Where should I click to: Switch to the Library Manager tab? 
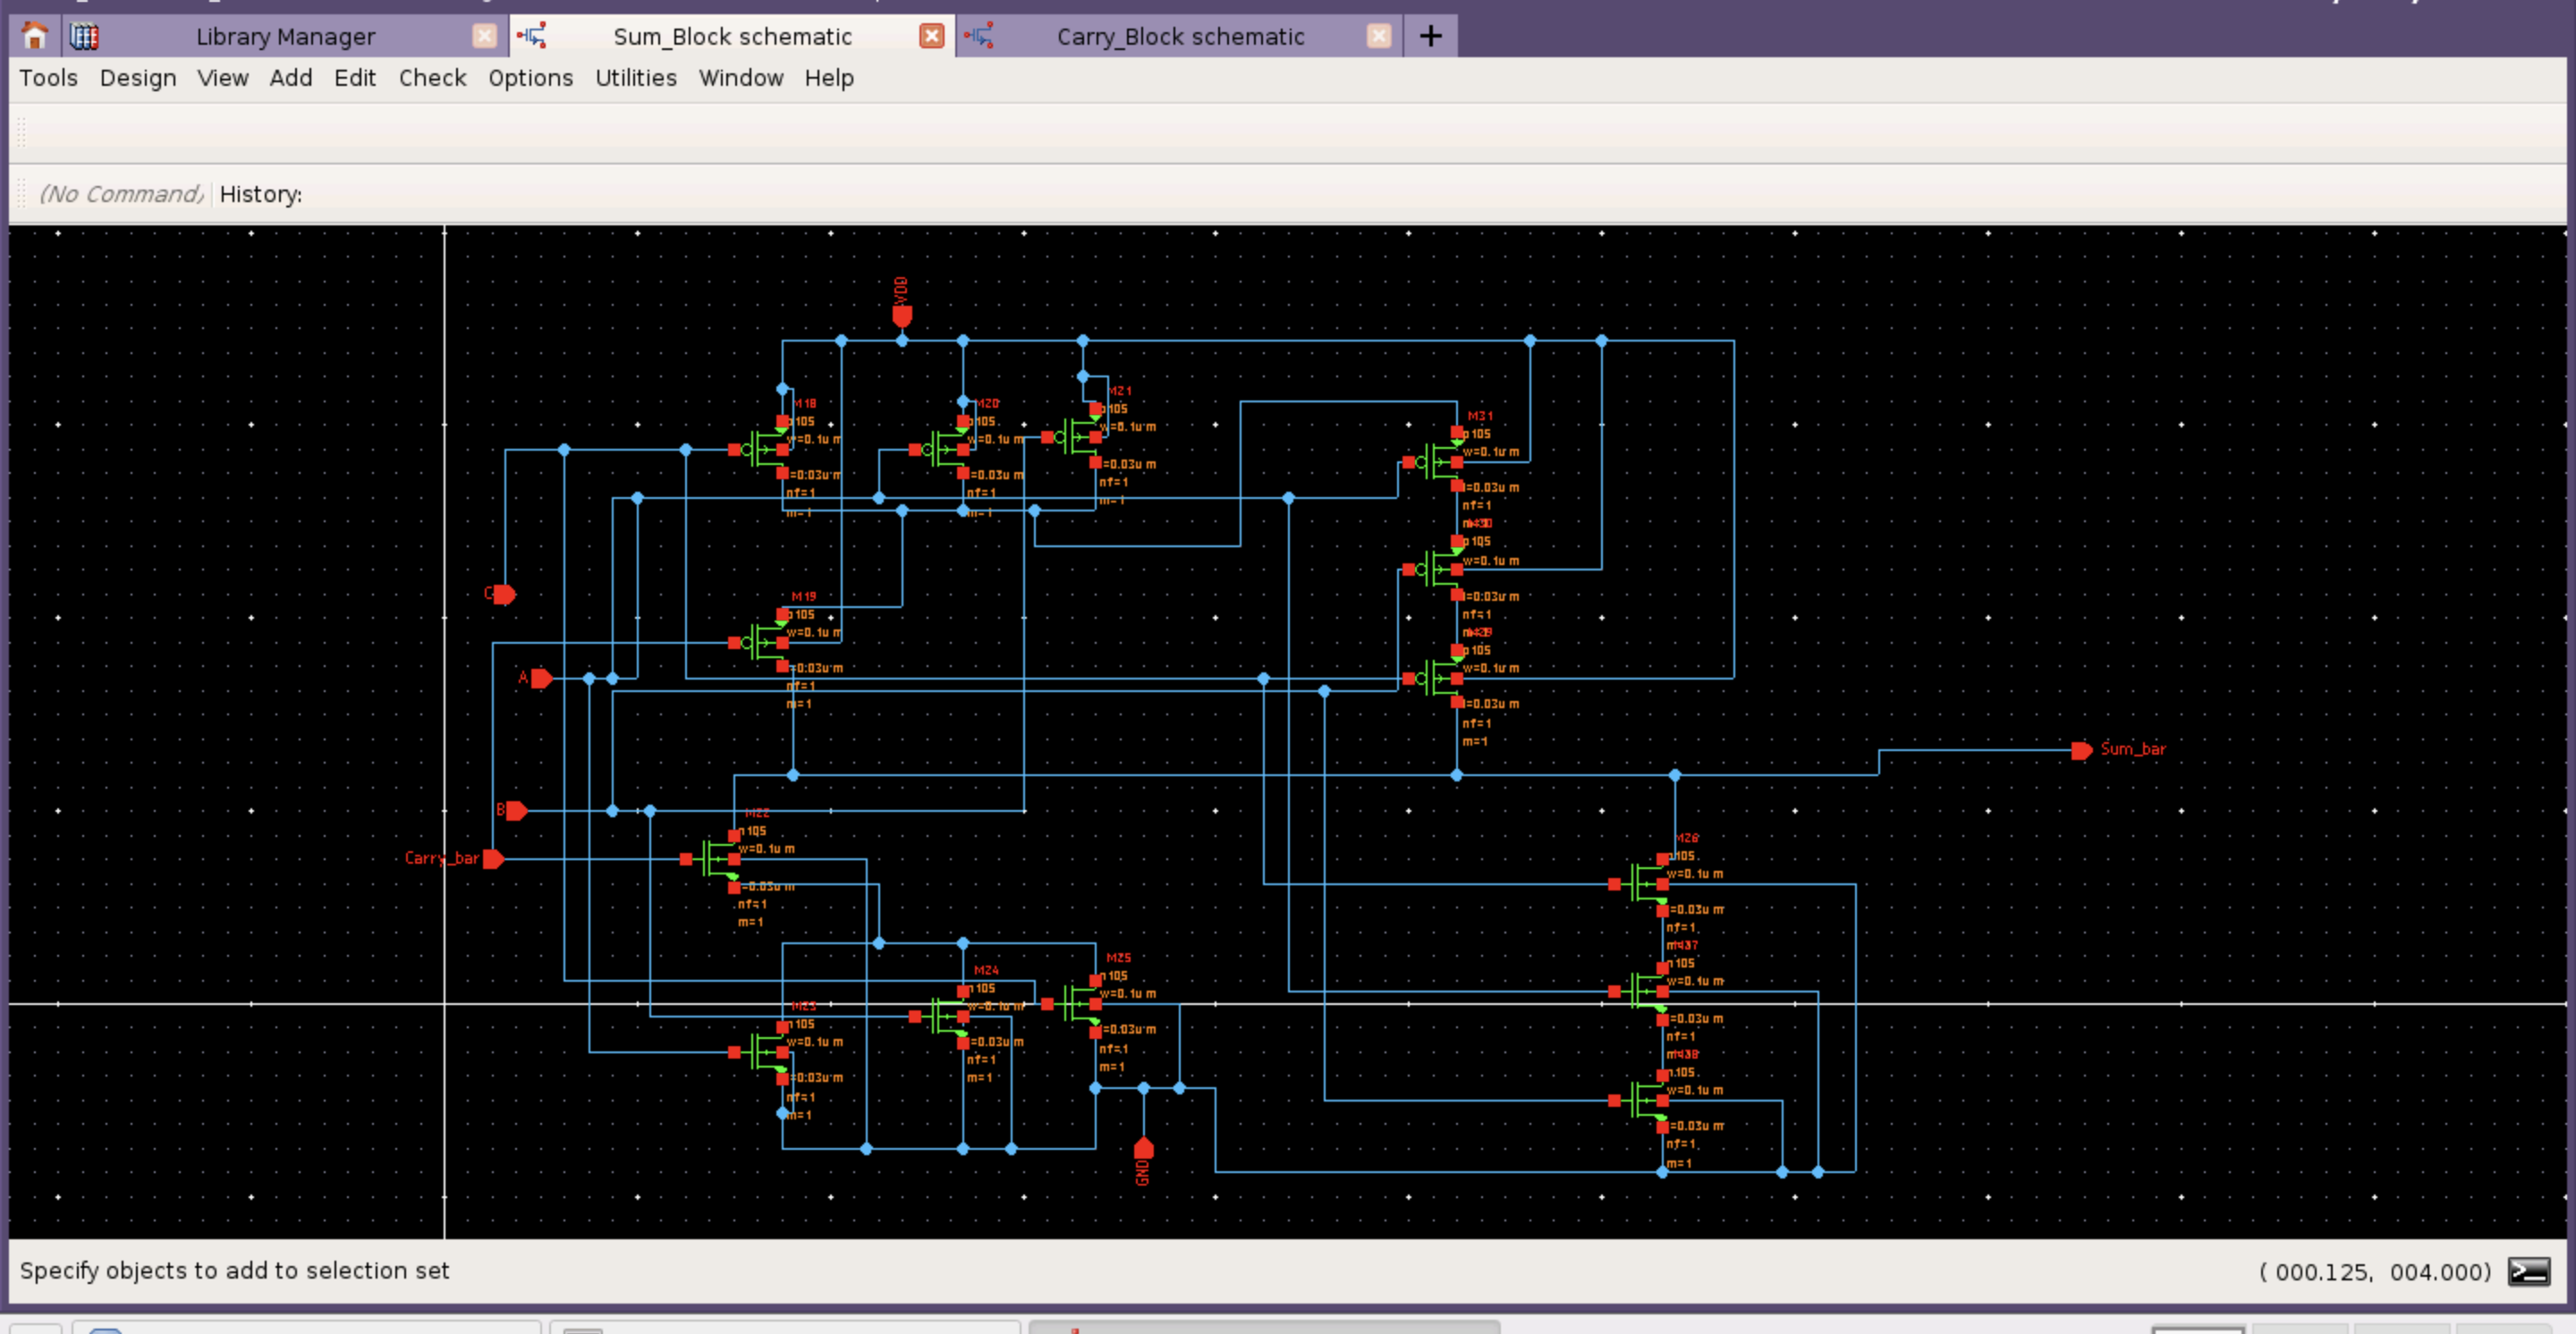(x=286, y=36)
